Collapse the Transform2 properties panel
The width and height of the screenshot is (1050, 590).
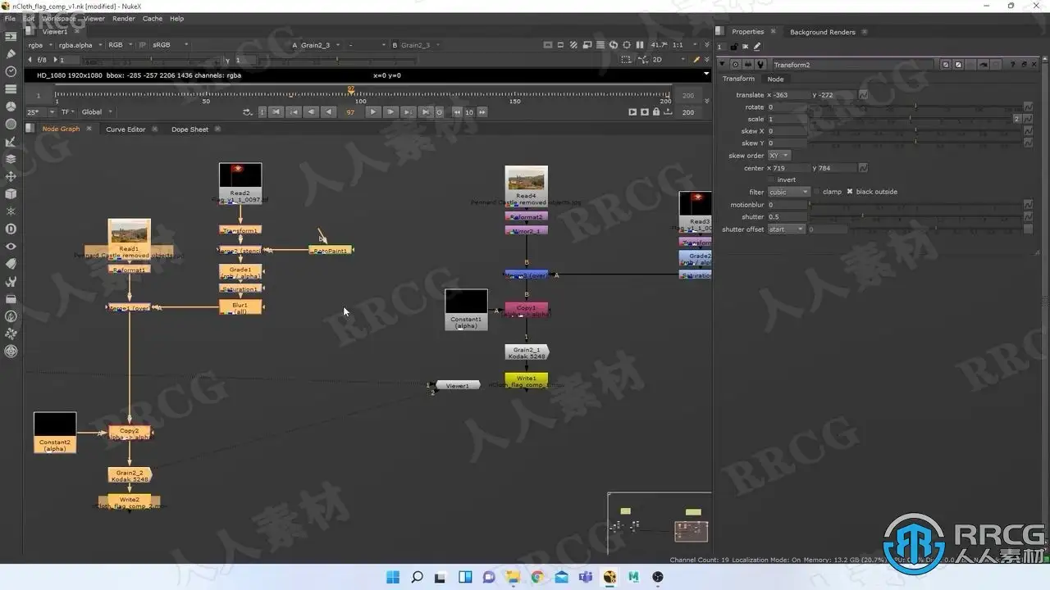click(x=723, y=65)
